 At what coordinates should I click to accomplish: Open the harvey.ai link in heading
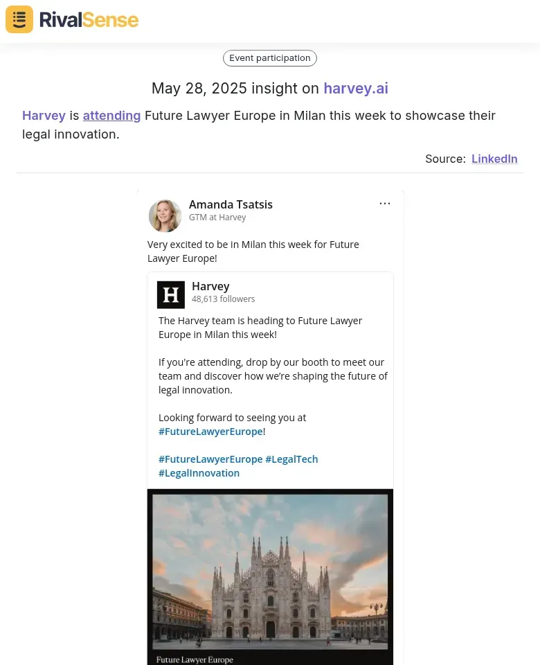[356, 88]
